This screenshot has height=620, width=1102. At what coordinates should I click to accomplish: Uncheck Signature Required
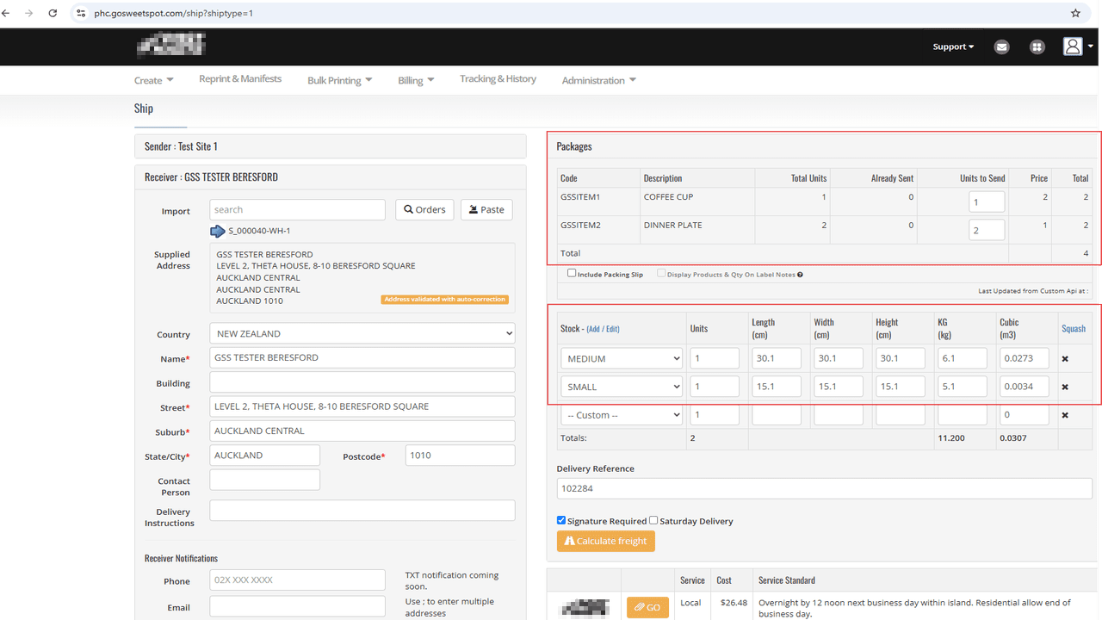click(561, 520)
